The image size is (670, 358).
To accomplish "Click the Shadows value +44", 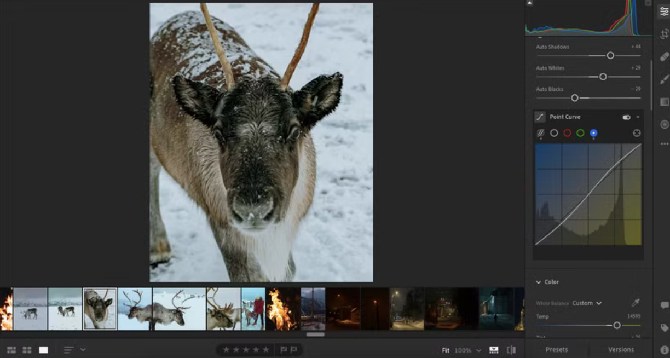I will [636, 47].
